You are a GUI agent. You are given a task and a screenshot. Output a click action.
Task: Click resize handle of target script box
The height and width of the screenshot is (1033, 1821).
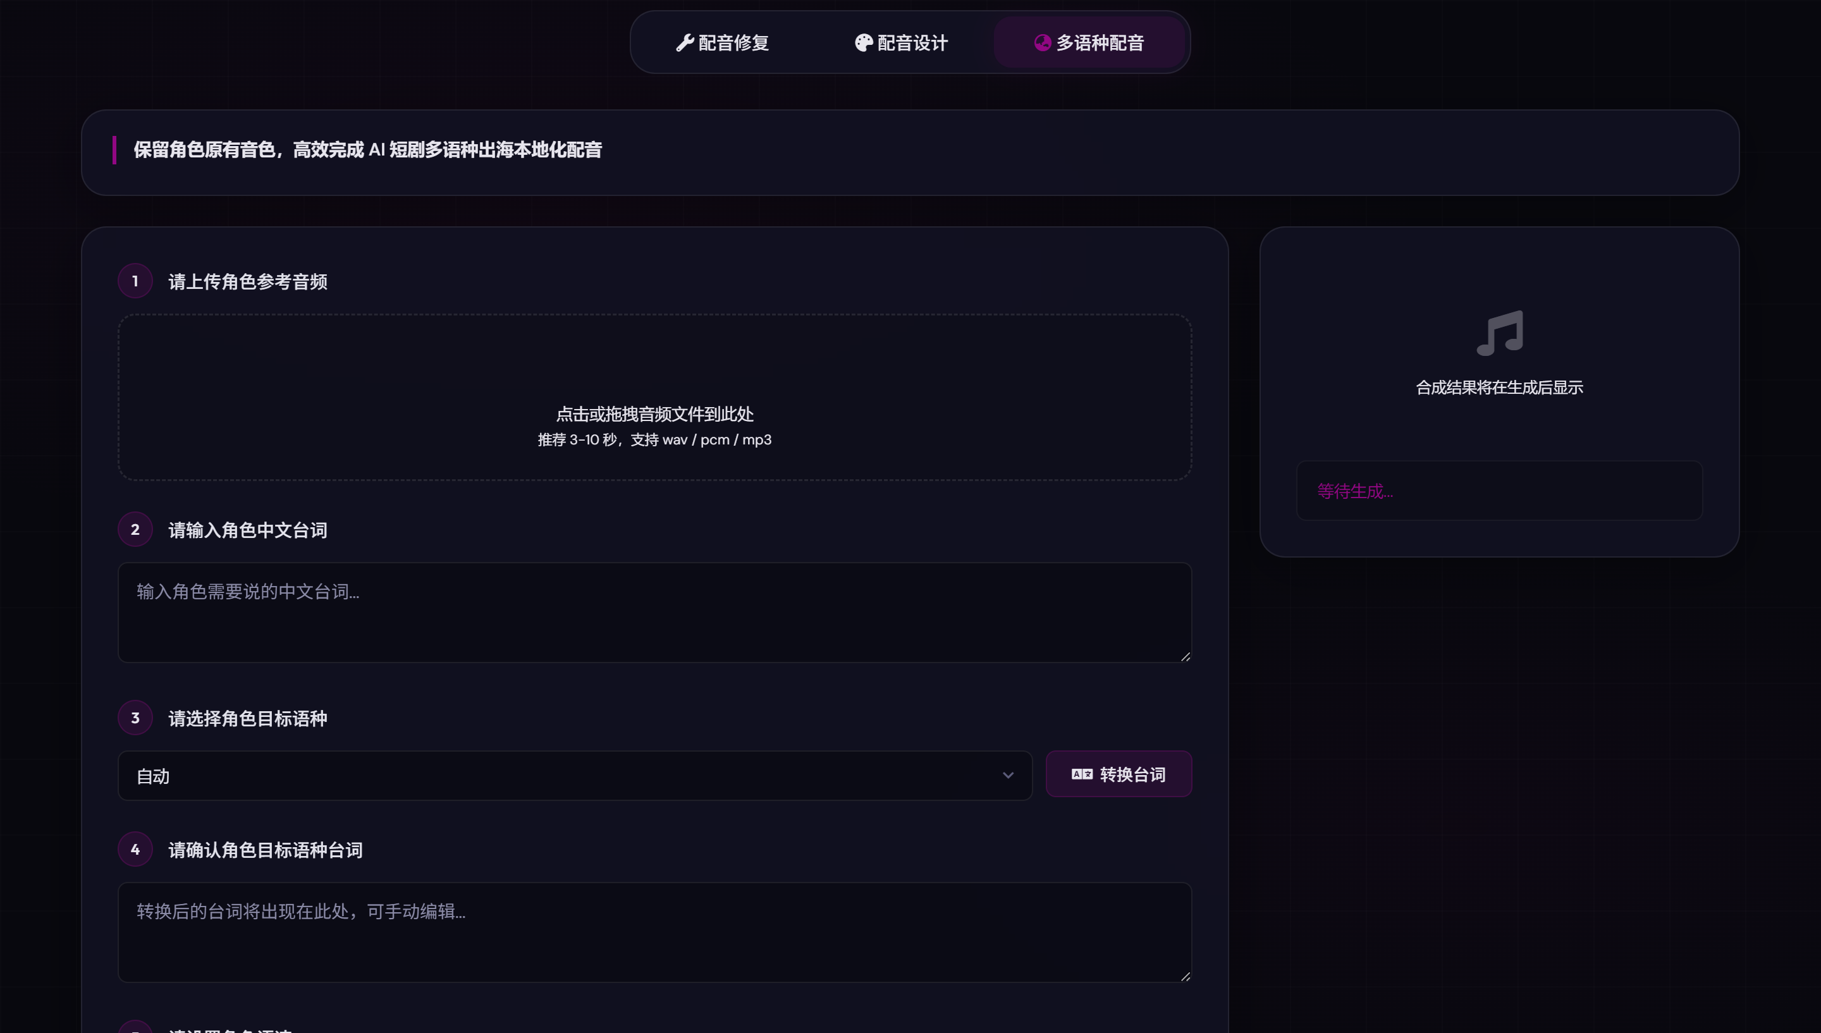coord(1186,976)
